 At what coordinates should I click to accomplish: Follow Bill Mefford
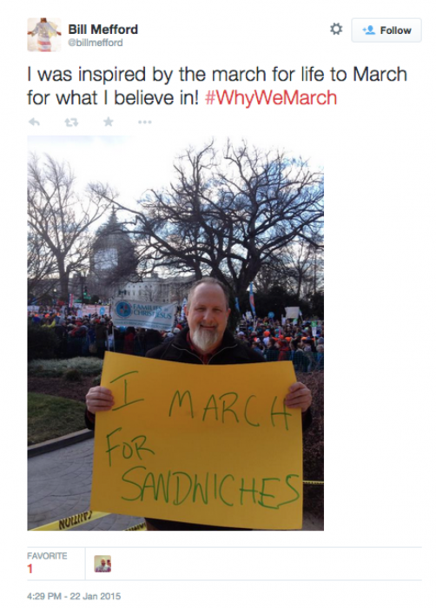tap(386, 30)
